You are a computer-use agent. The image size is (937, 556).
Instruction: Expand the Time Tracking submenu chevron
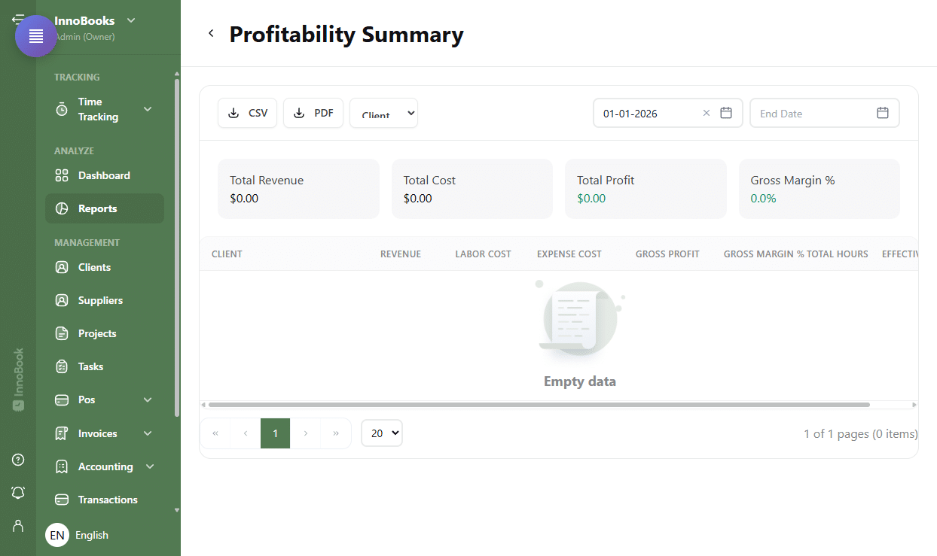coord(148,109)
